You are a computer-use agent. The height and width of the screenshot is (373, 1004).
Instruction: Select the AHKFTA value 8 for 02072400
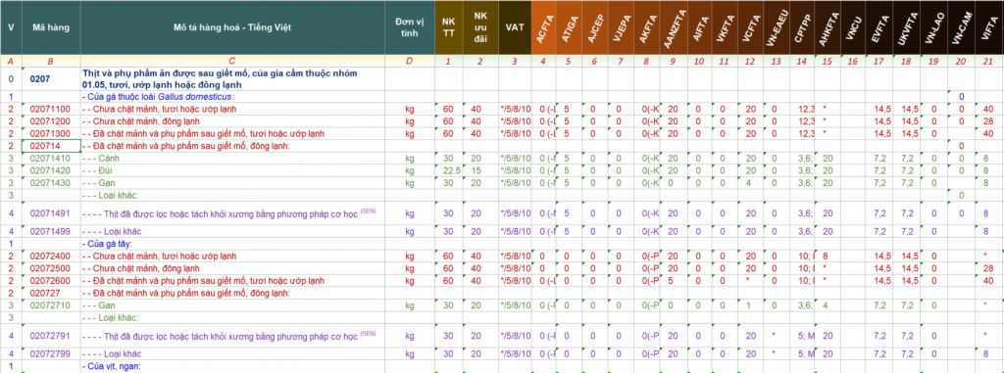[826, 256]
